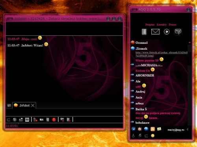The image size is (197, 147).
Task: Click the orange RSS feed icon
Action: pos(152,129)
